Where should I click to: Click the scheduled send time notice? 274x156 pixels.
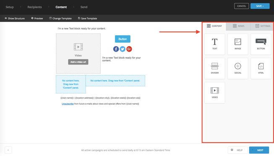point(125,150)
